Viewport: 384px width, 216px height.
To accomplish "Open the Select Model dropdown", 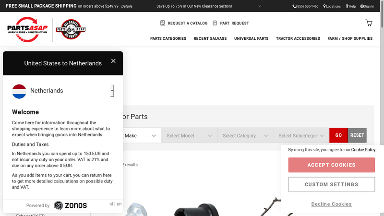I will click(189, 135).
